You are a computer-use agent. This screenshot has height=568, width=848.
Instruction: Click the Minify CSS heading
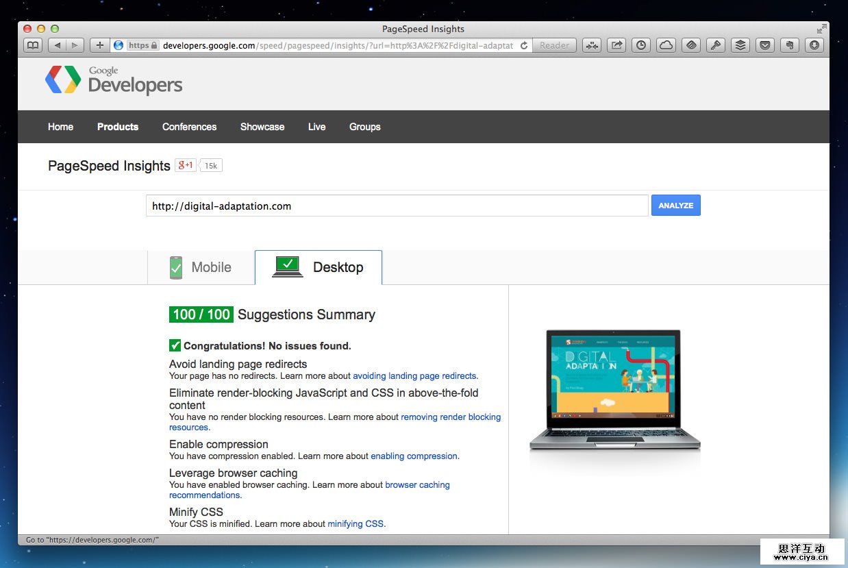pos(196,513)
